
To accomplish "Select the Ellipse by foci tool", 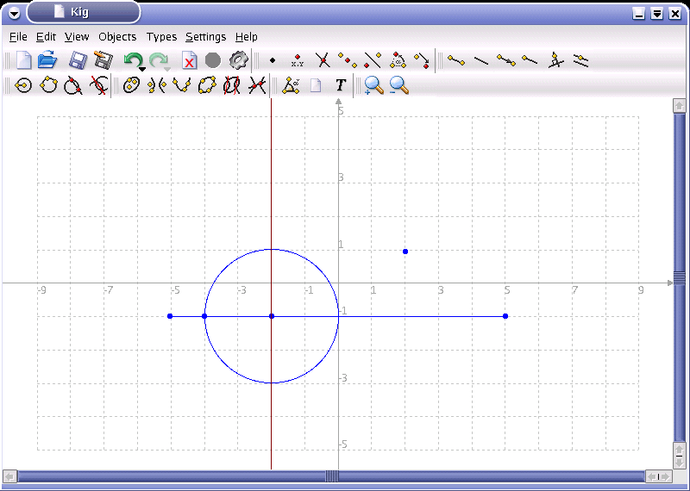I will coord(131,85).
